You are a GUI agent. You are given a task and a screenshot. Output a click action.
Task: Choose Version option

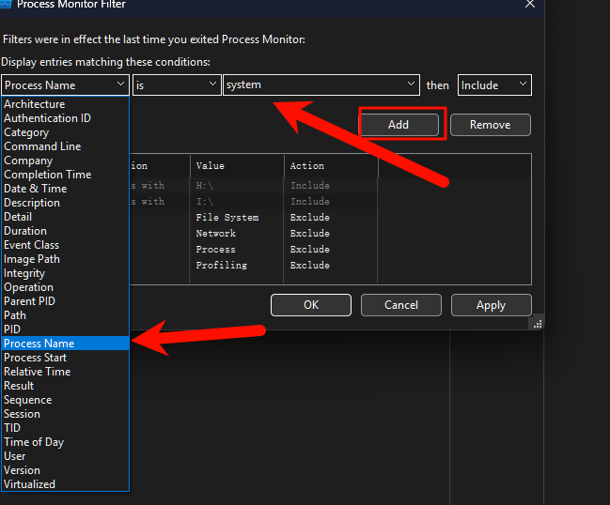[x=66, y=470]
